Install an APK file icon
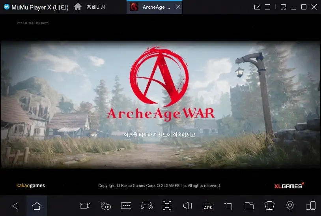 click(x=208, y=206)
